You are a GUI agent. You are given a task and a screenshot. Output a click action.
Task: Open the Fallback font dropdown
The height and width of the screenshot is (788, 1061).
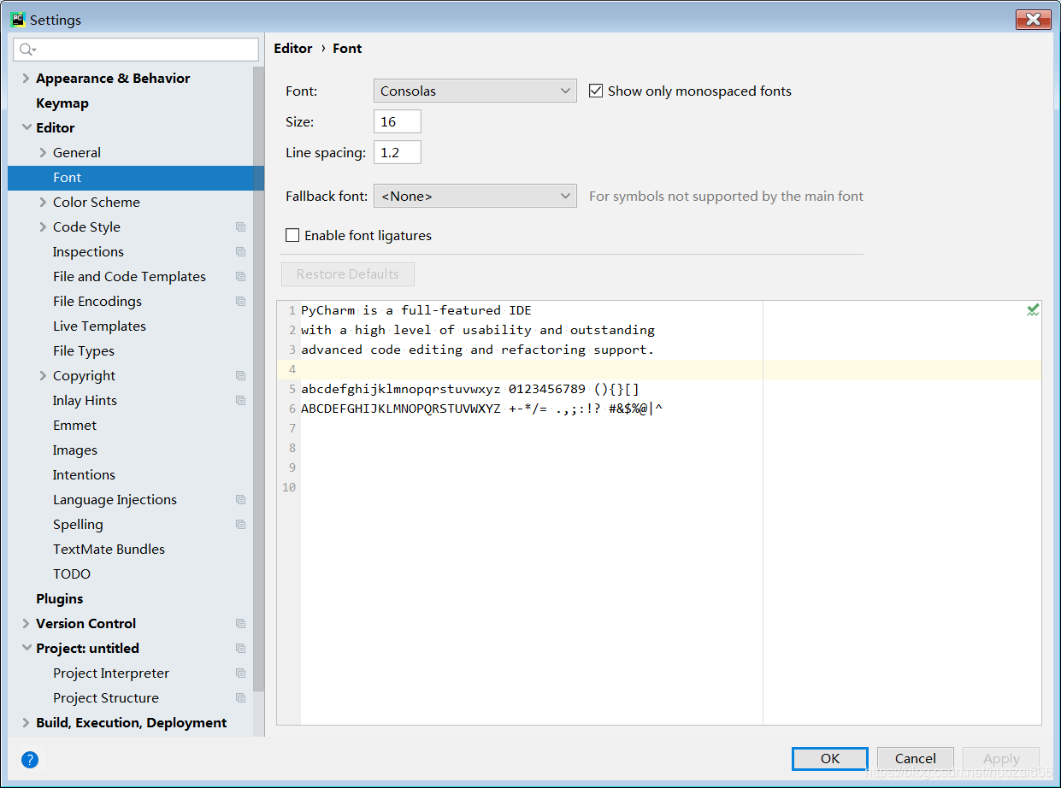tap(475, 196)
